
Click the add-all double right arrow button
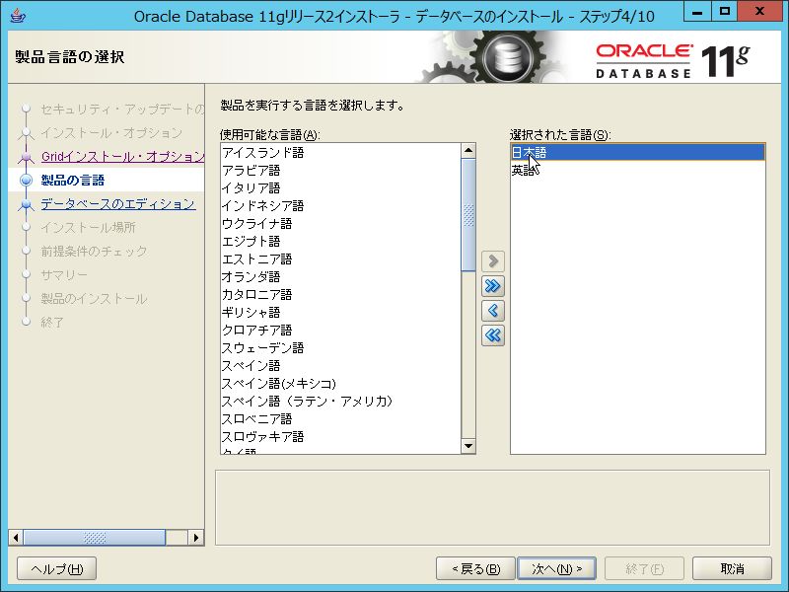(492, 286)
